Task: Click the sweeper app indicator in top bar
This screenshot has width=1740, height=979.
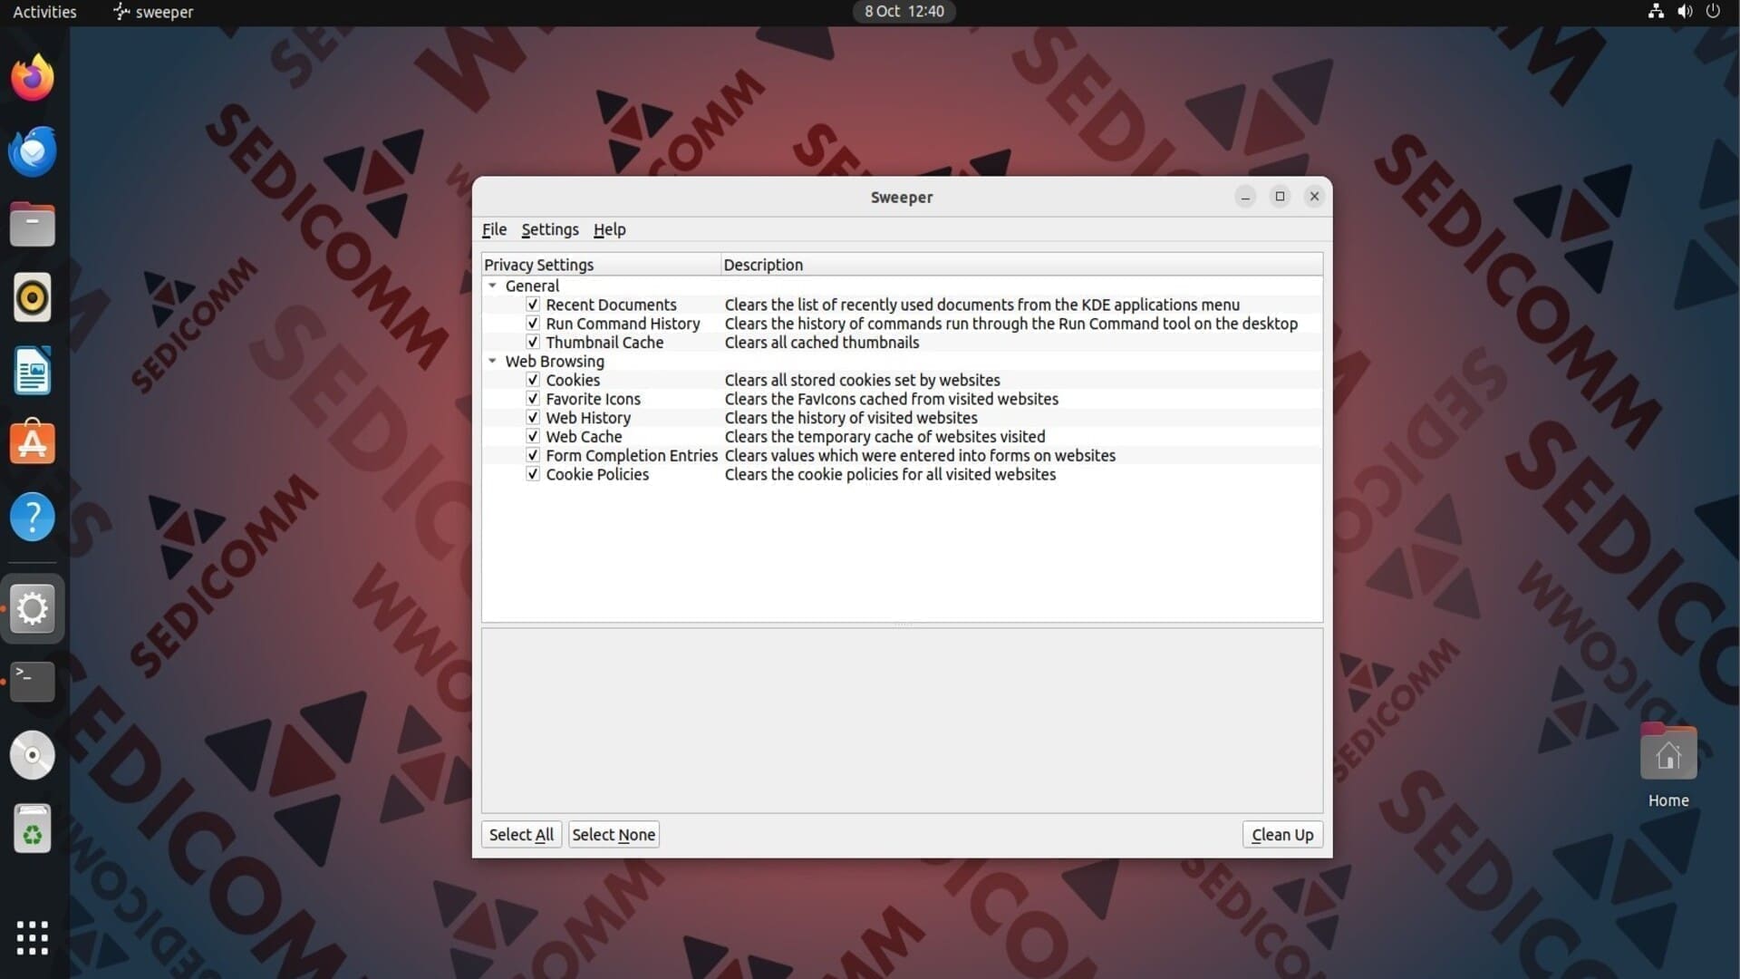Action: 153,12
